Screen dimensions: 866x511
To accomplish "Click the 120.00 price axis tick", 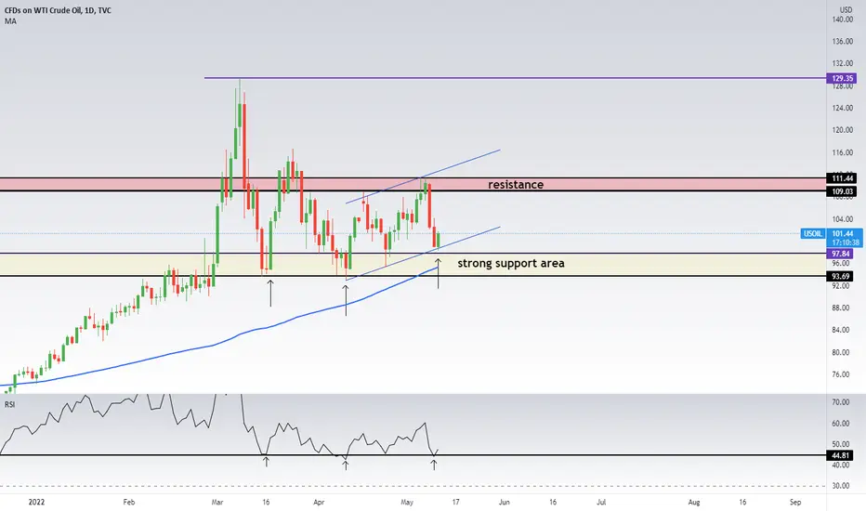I will (x=842, y=130).
